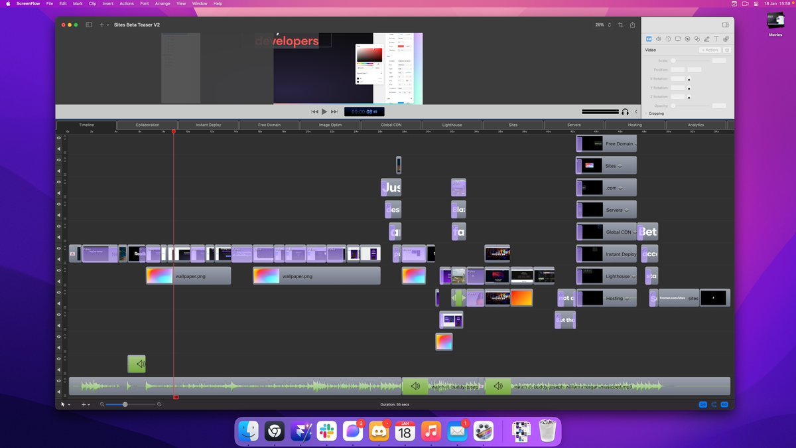796x448 pixels.
Task: Click the + Action button
Action: [709, 50]
